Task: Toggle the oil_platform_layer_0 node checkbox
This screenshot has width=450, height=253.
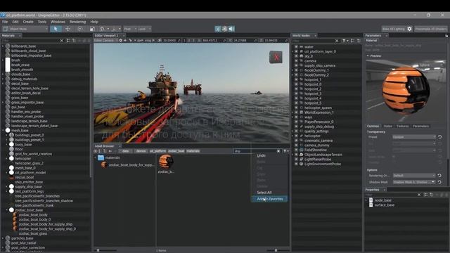Action: (296, 51)
